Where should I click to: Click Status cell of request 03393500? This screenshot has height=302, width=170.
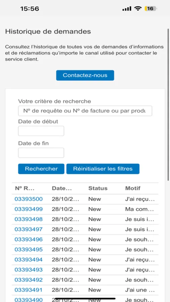coord(95,199)
